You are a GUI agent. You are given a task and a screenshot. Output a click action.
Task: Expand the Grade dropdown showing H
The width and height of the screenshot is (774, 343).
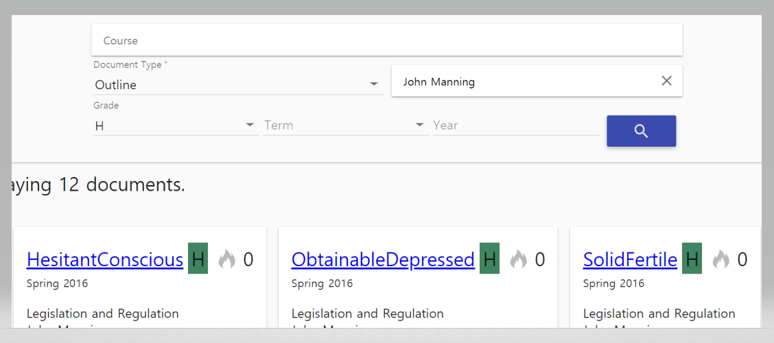(176, 126)
